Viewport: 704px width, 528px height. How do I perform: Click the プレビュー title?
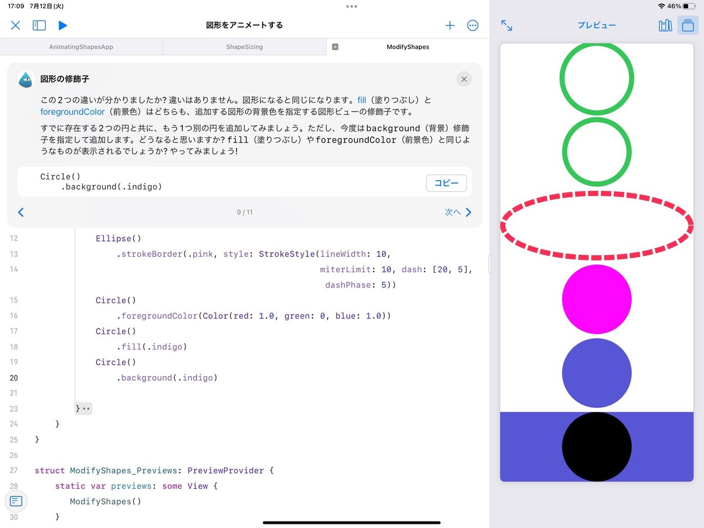[x=597, y=25]
